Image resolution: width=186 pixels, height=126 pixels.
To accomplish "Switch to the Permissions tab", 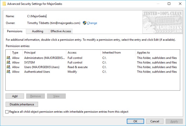I will pyautogui.click(x=15, y=31).
